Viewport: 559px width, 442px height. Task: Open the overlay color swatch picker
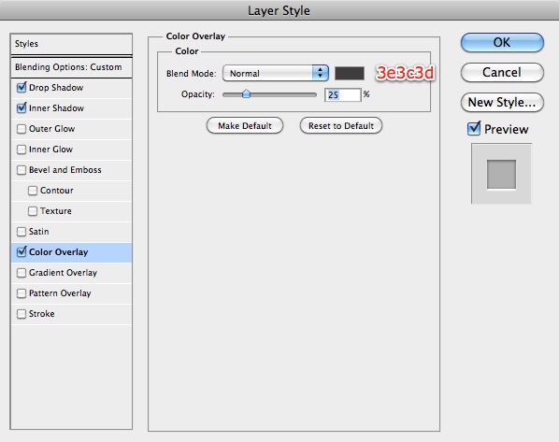click(x=350, y=73)
